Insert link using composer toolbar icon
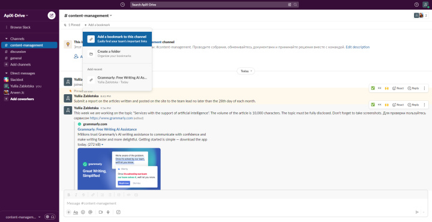Image resolution: width=432 pixels, height=222 pixels. pyautogui.click(x=93, y=195)
